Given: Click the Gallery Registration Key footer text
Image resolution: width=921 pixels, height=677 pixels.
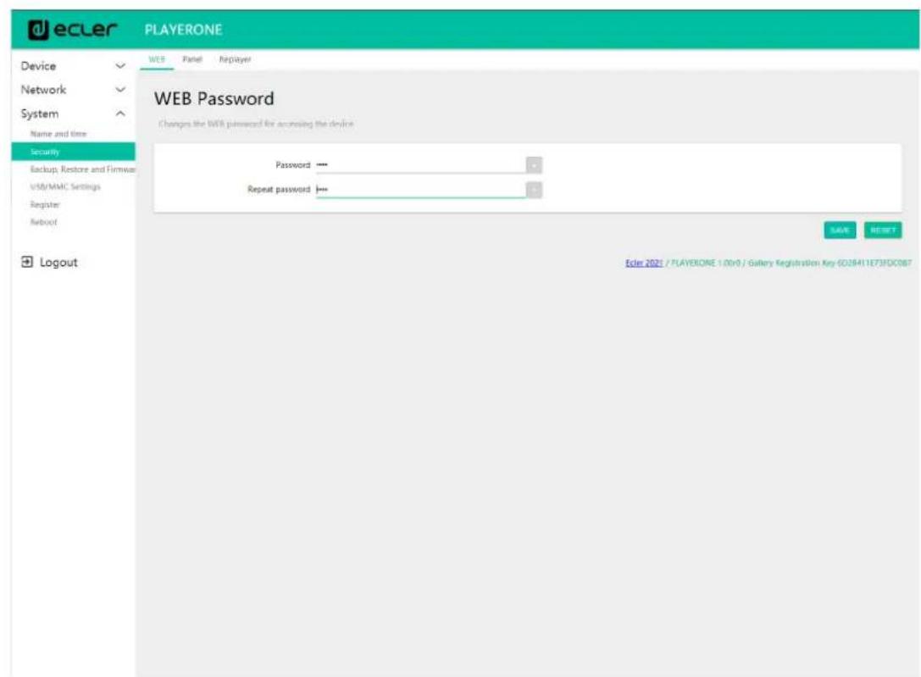Looking at the screenshot, I should pos(830,263).
